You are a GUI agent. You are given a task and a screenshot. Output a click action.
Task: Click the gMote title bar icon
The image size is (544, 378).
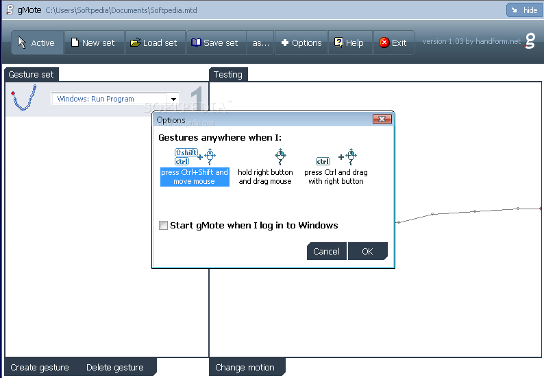point(10,10)
